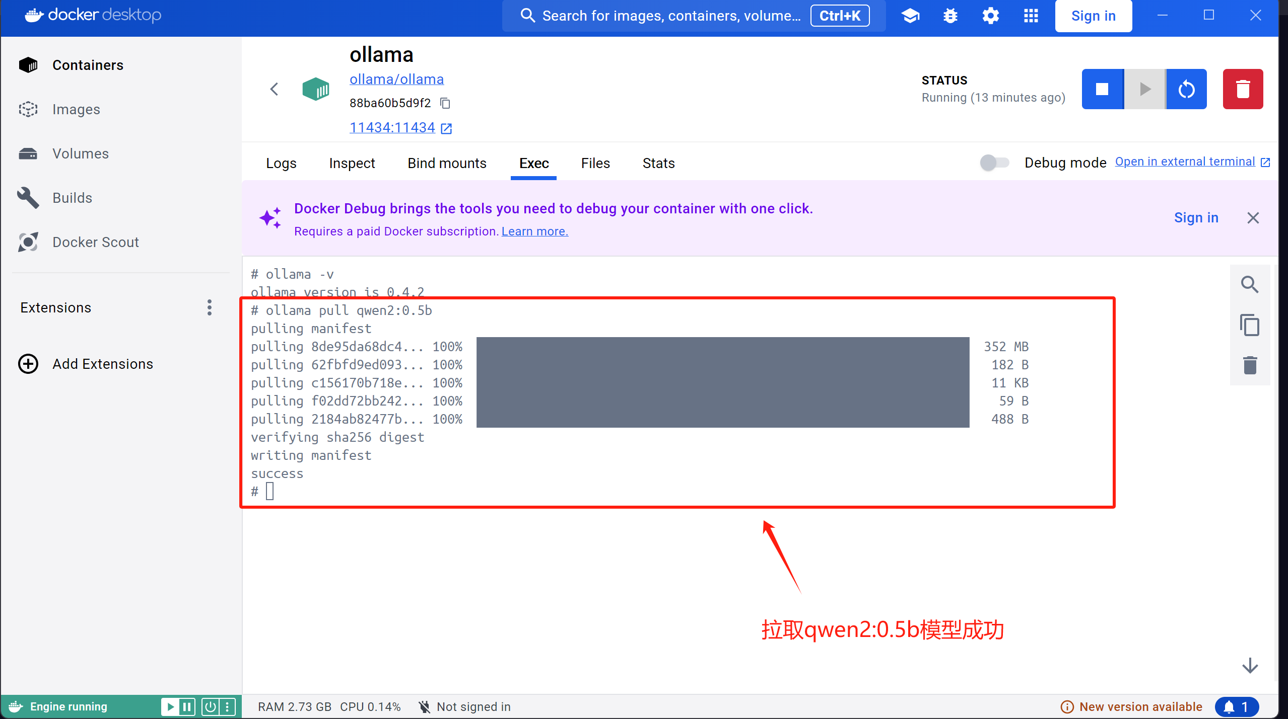The width and height of the screenshot is (1288, 719).
Task: Open the Troubleshoot bug icon
Action: pos(950,16)
